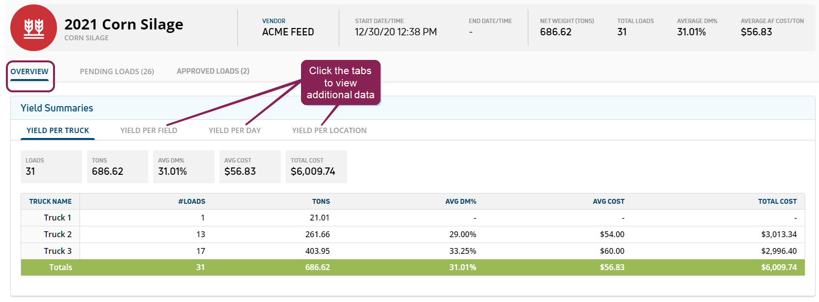Click the red corn silage crop icon
819x302 pixels.
coord(33,28)
